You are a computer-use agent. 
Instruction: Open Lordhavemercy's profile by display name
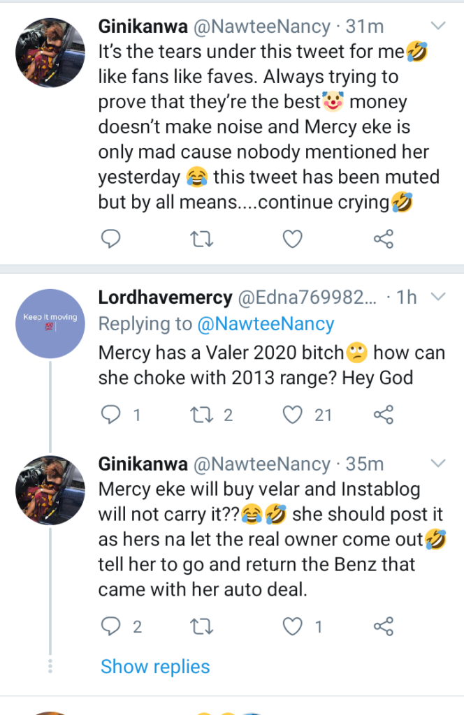pyautogui.click(x=165, y=297)
